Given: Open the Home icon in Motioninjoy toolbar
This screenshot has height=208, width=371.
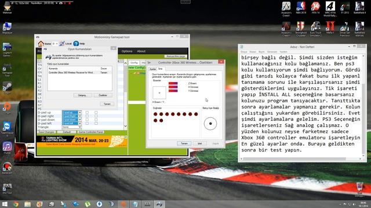Looking at the screenshot, I should pyautogui.click(x=41, y=44).
